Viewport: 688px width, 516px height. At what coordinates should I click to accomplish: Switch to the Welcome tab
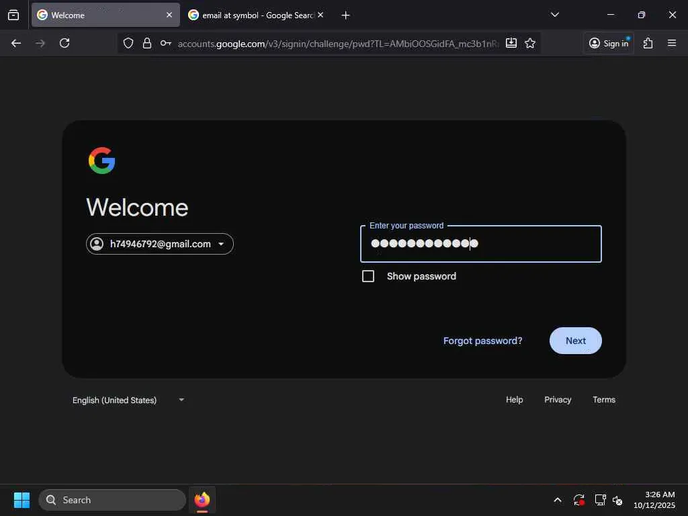tap(105, 15)
